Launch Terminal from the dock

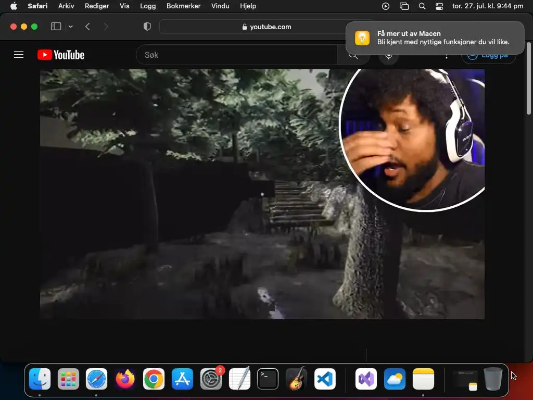click(268, 379)
